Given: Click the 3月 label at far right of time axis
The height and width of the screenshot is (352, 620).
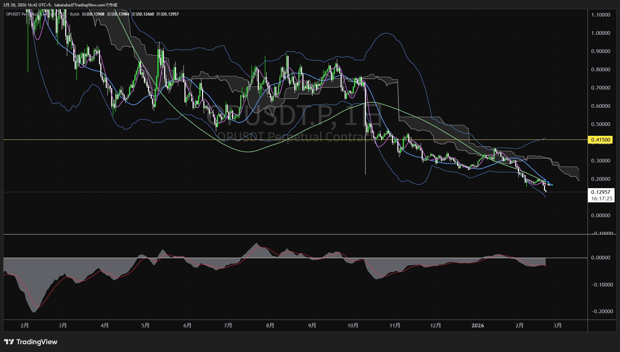Looking at the screenshot, I should click(557, 325).
